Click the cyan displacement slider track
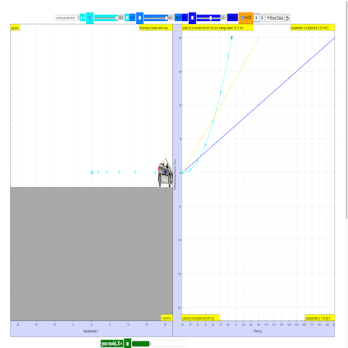348x348 pixels. pos(106,18)
